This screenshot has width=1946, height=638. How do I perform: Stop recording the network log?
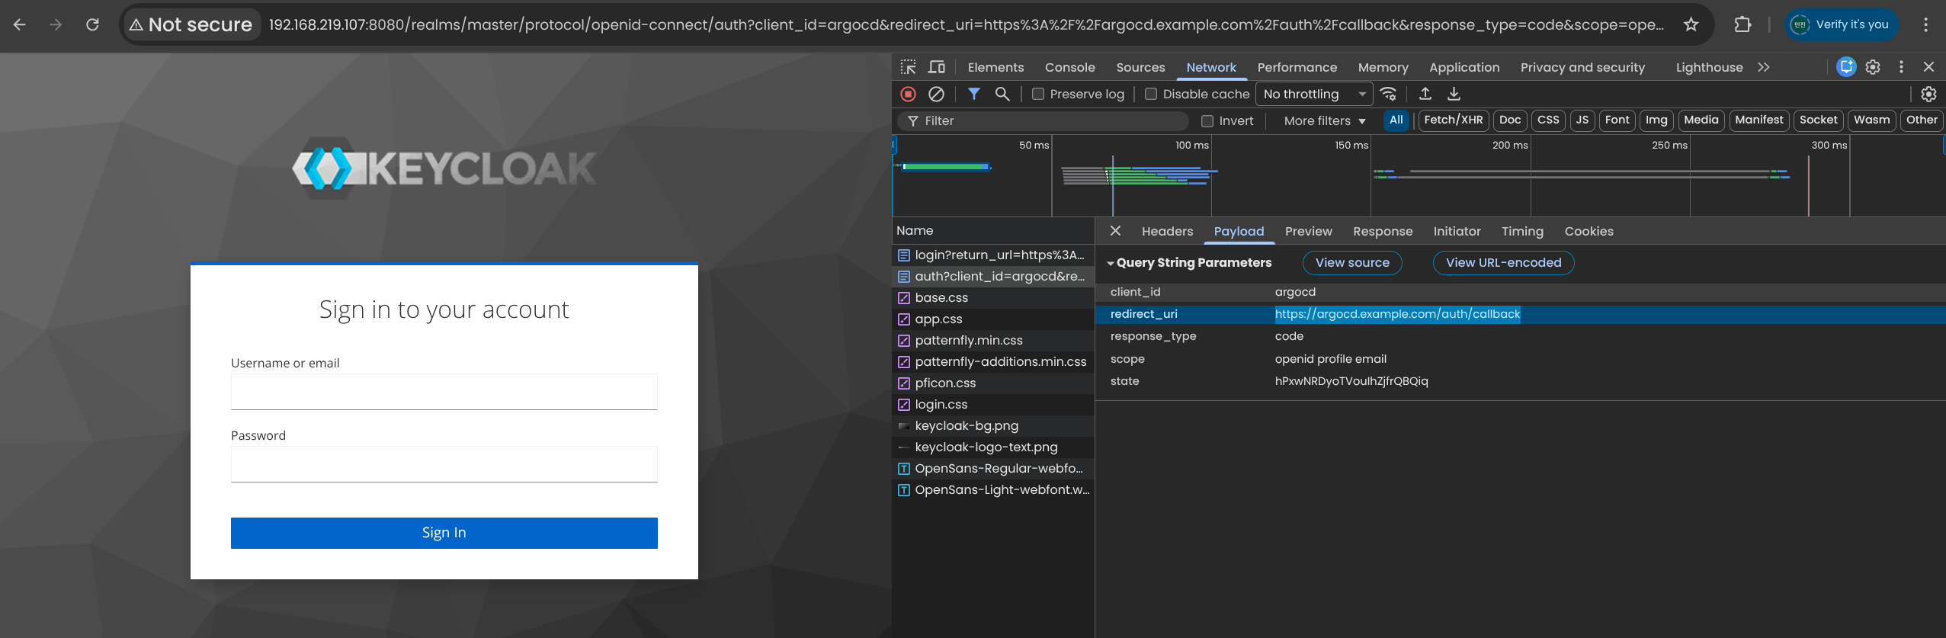(x=908, y=94)
